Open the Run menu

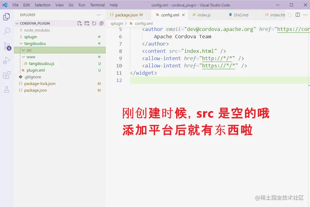82,5
